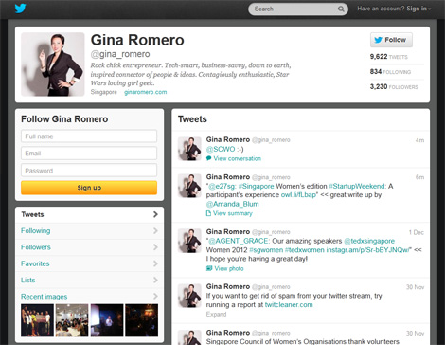Click the @tedxsingapore mention
Screen dimensions: 445x345
(x=369, y=241)
